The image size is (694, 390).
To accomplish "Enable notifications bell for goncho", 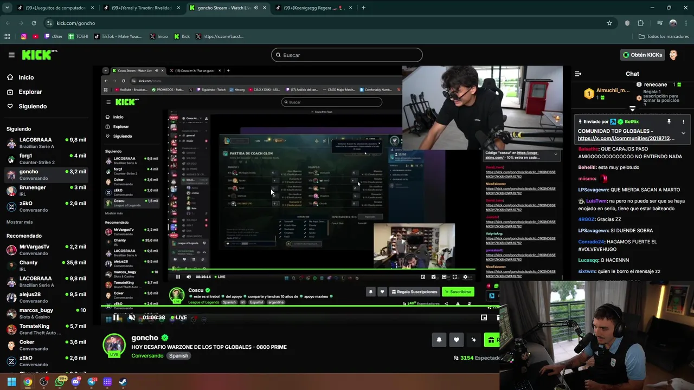I will click(439, 340).
